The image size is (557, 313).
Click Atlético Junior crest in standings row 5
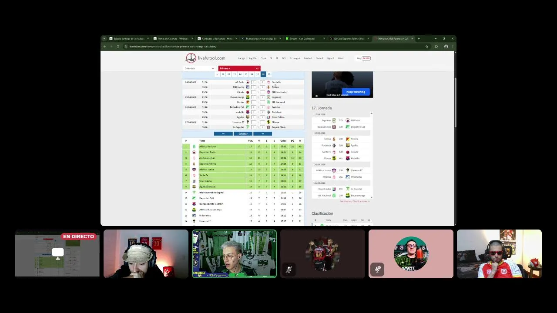point(194,170)
